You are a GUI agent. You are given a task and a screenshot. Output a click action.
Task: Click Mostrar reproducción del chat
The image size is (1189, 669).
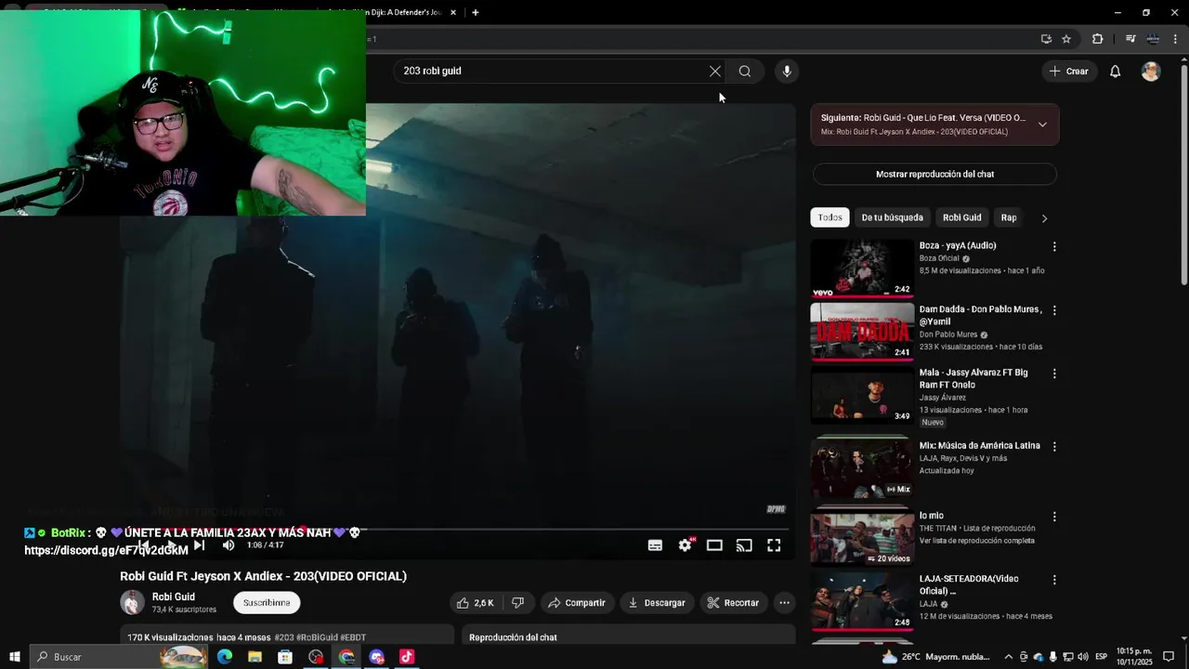coord(934,174)
